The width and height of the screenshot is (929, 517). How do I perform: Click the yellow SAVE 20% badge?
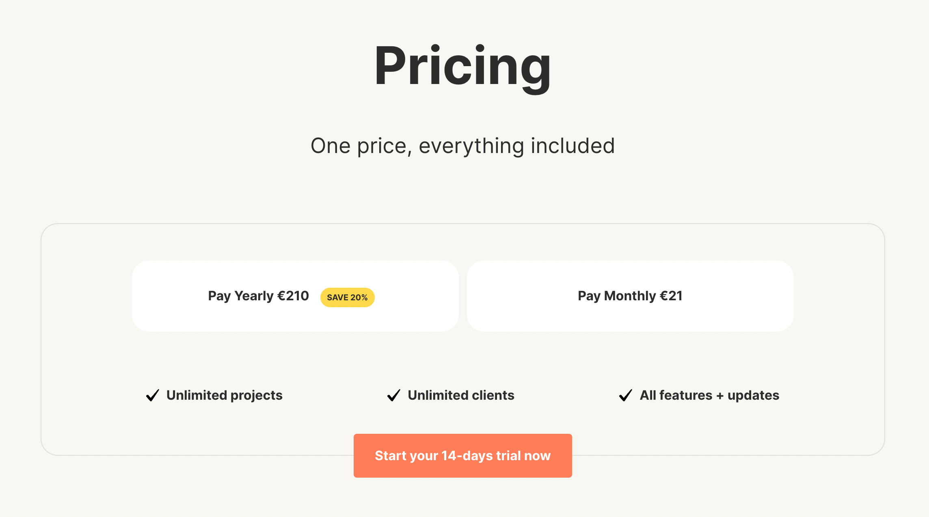coord(347,297)
